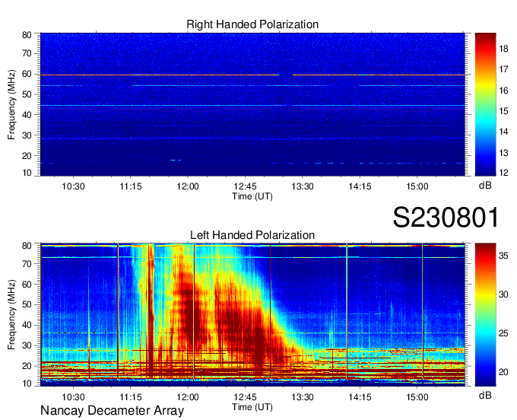Select the "S230801" observation label

(x=446, y=218)
